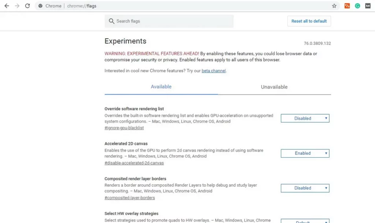Open the beta channel link
375x223 pixels.
point(214,71)
